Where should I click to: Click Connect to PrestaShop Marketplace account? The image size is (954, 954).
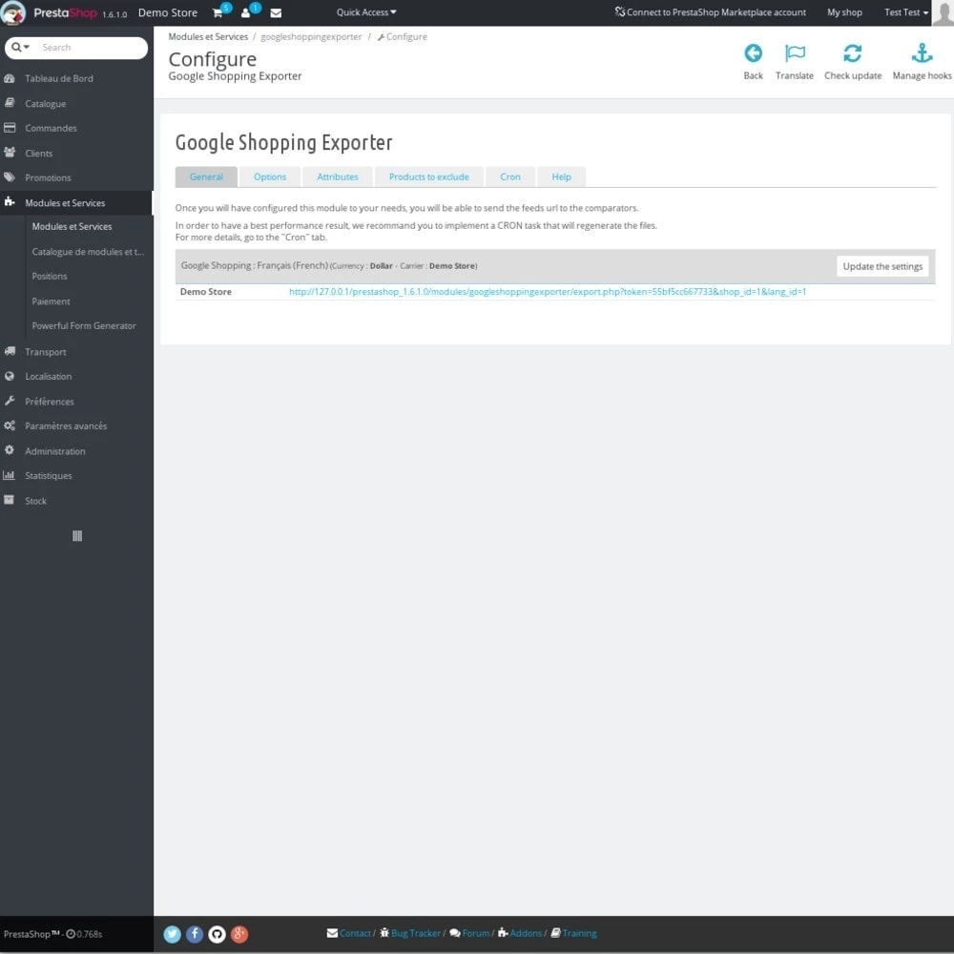click(710, 12)
